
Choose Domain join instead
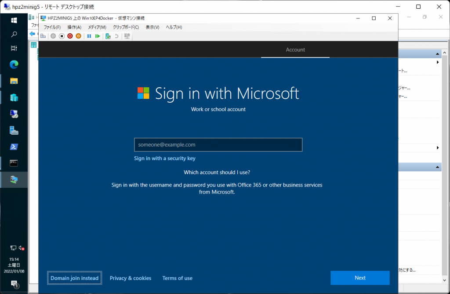(x=74, y=278)
